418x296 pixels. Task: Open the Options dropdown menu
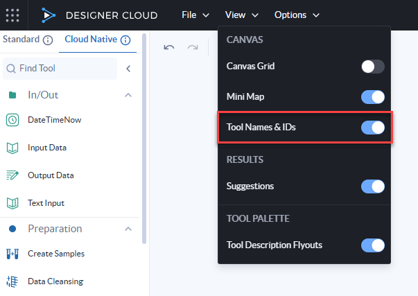point(297,15)
